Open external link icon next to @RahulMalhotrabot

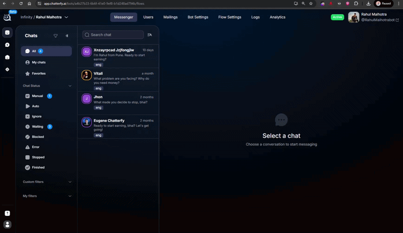(397, 20)
